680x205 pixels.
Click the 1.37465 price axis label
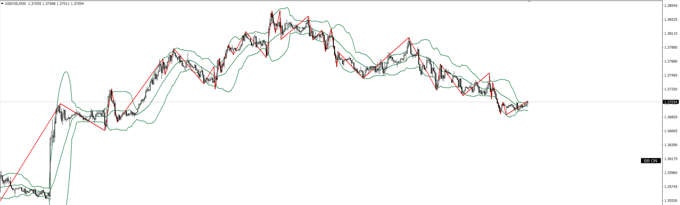670,75
